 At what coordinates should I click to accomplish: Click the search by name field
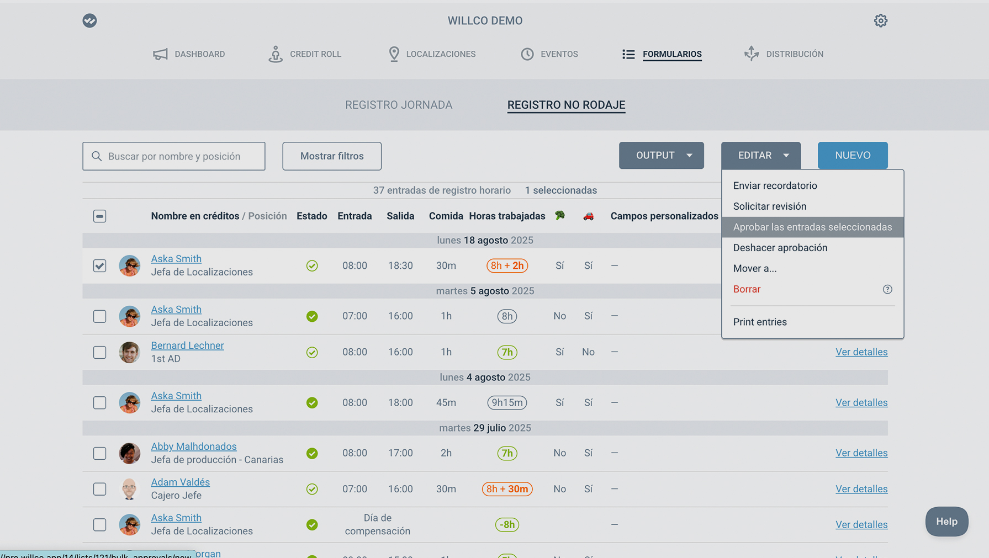click(x=181, y=156)
